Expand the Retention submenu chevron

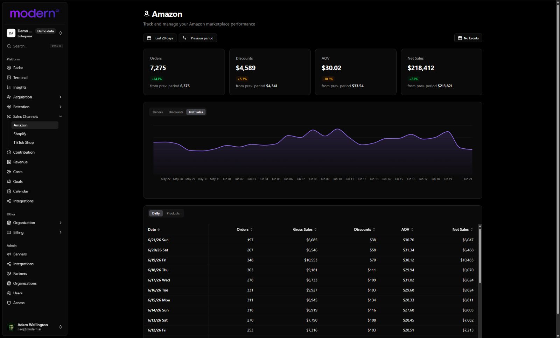tap(61, 107)
